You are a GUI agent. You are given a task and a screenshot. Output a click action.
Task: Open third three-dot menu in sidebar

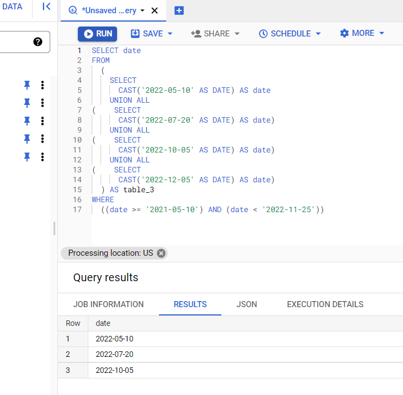(43, 121)
